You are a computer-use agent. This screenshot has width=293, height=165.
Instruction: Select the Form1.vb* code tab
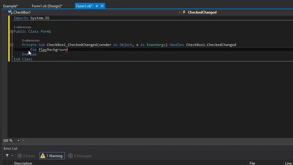84,6
